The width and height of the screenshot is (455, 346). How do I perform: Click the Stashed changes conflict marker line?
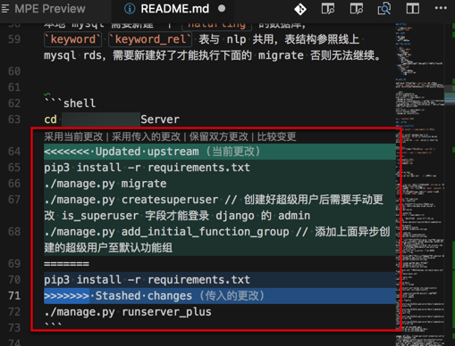220,296
